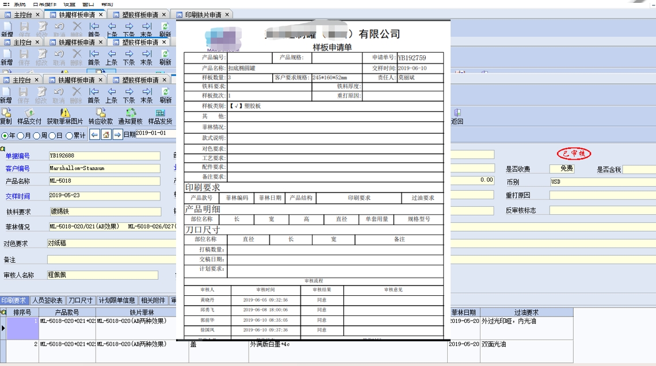
Task: Click the 是否含税 field
Action: tap(639, 169)
